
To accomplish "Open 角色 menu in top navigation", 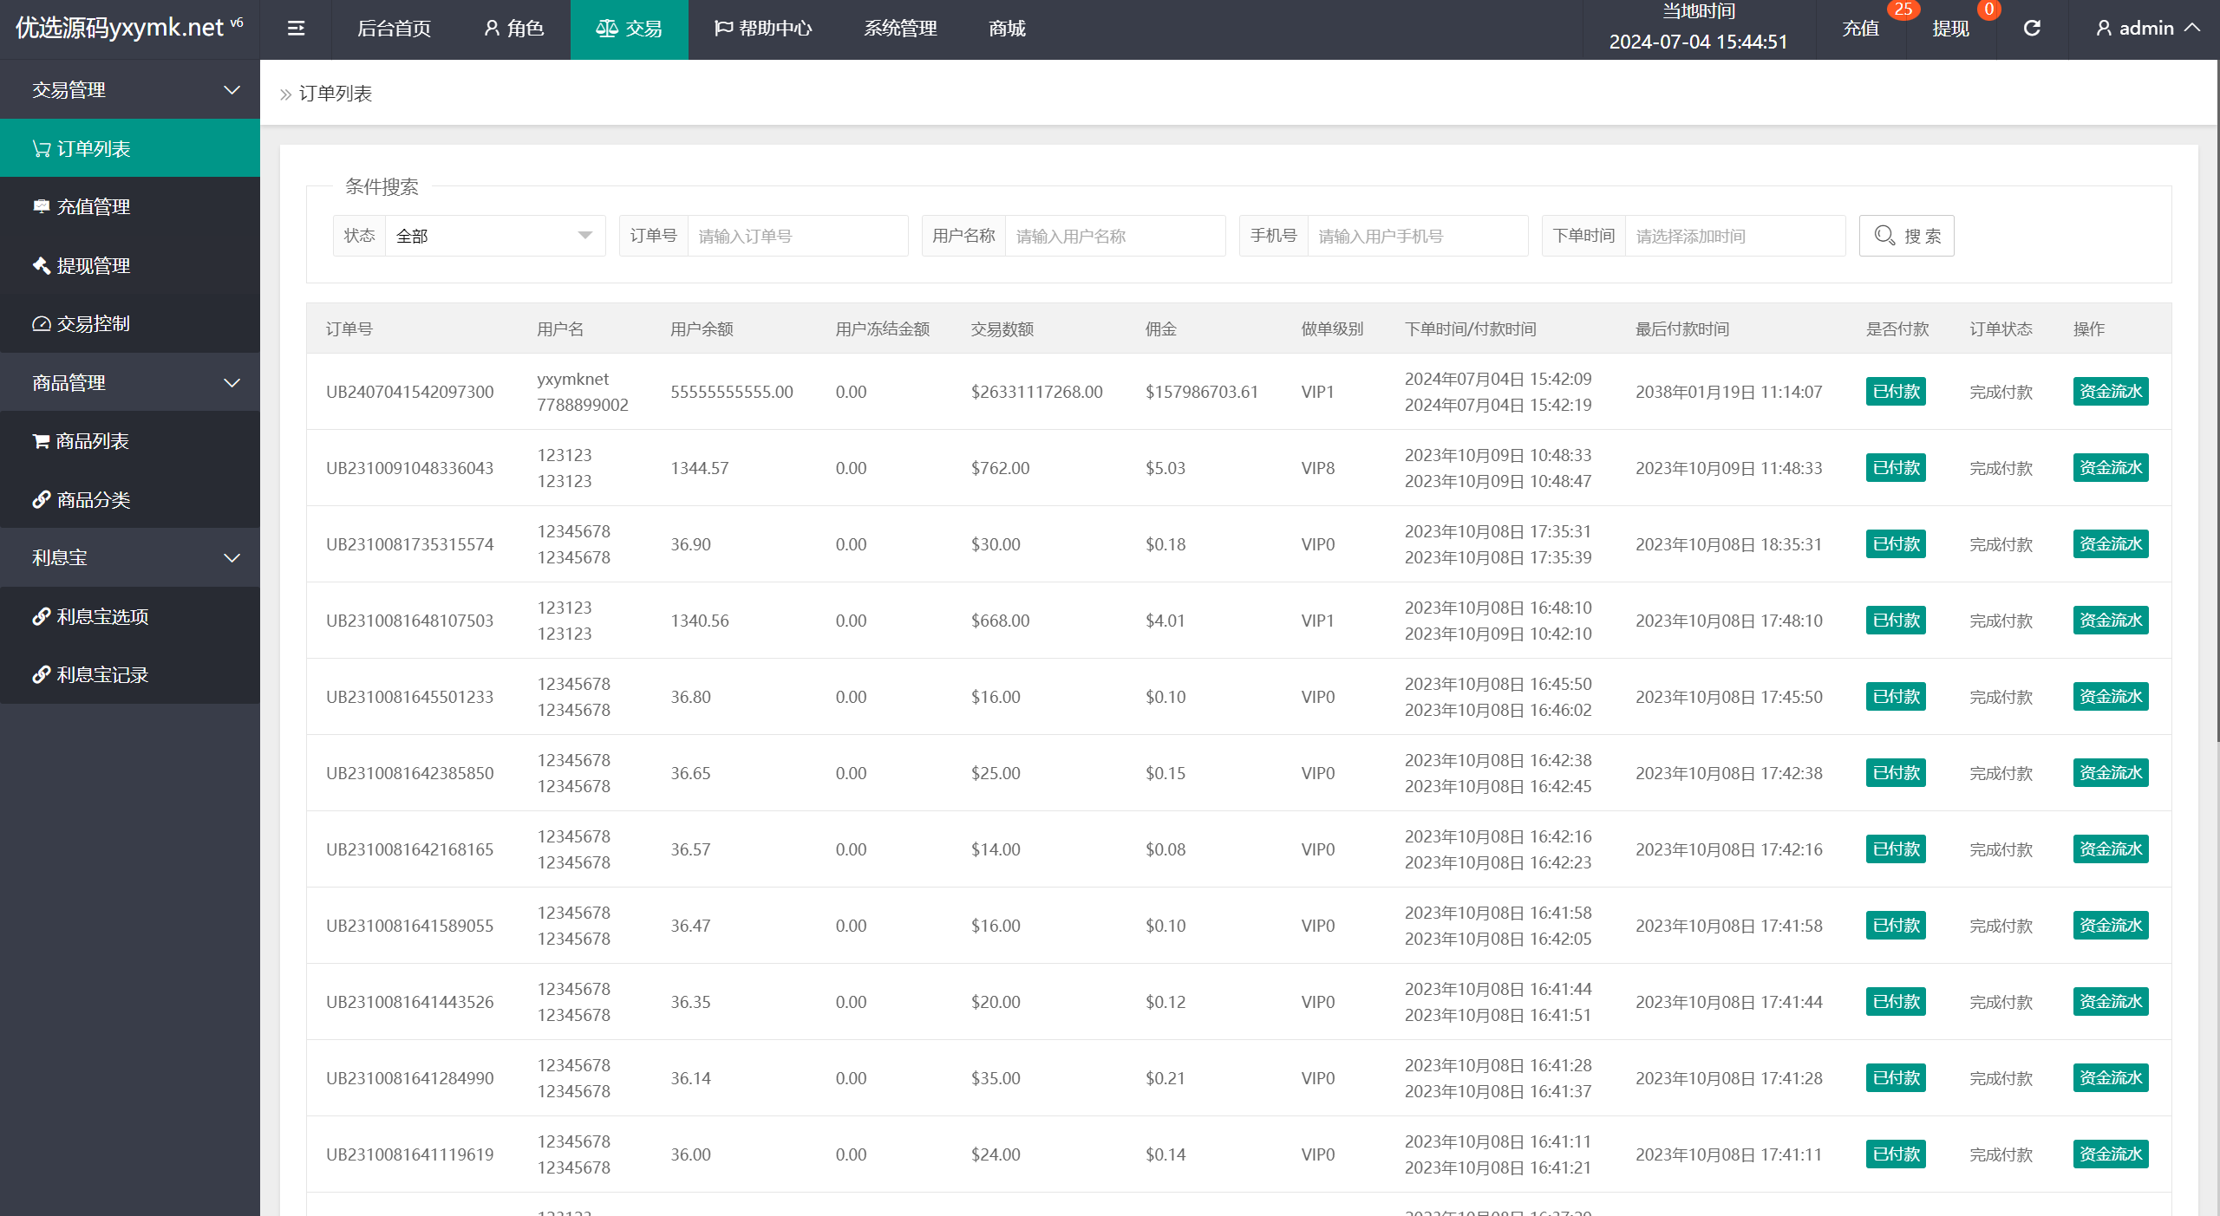I will (x=509, y=30).
